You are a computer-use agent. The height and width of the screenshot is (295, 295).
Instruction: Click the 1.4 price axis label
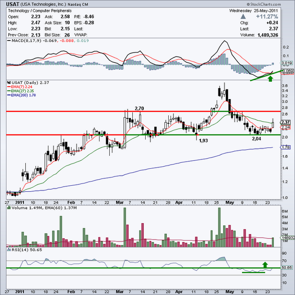(x=285, y=168)
